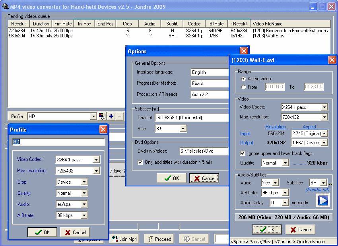Open the Audio es/spa dropdown

(x=84, y=204)
